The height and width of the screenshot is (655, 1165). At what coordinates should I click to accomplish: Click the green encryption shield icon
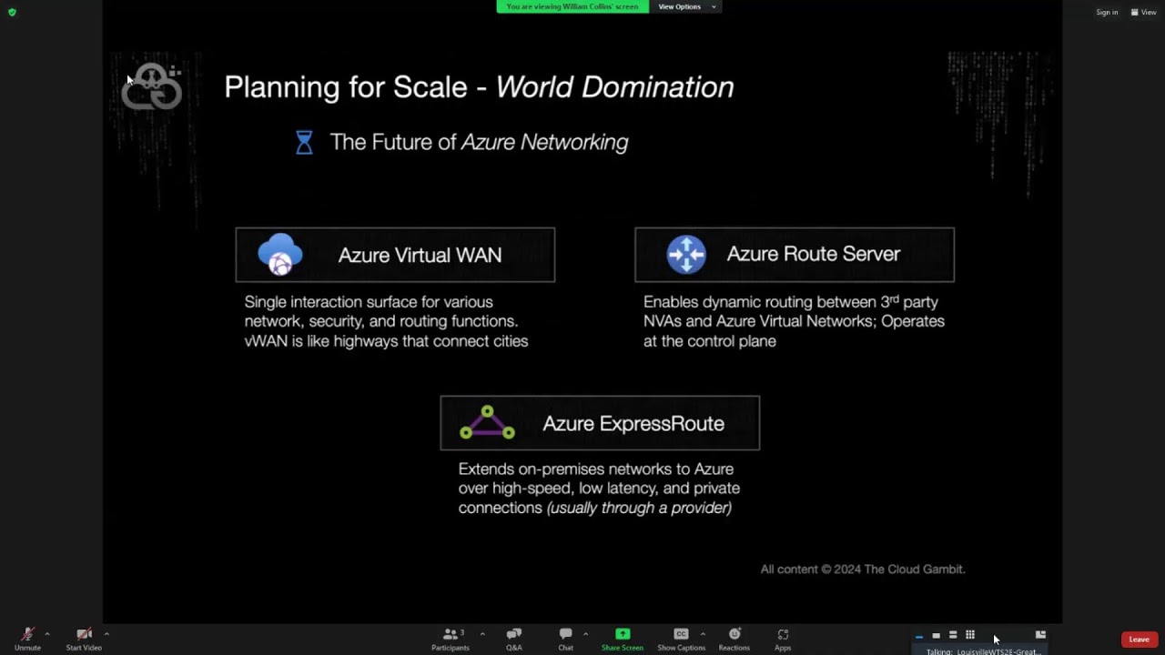point(12,13)
